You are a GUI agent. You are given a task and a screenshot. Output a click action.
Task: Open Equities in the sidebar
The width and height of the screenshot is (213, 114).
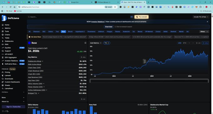(x=6, y=48)
